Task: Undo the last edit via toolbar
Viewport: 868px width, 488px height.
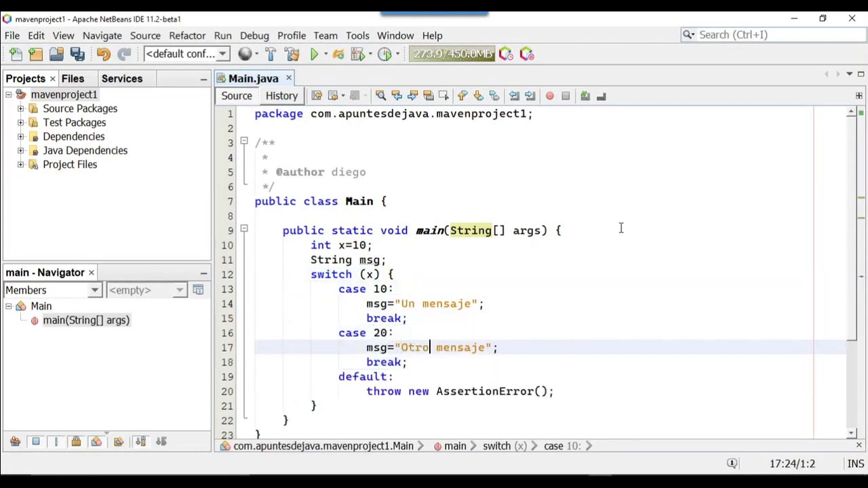Action: tap(103, 54)
